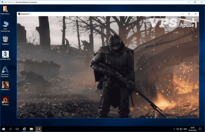Maximize the Battlefield 1 game window
Image resolution: width=205 pixels, height=132 pixels.
pyautogui.click(x=189, y=14)
